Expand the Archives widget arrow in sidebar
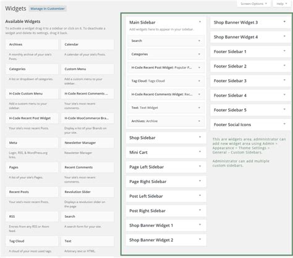 click(199, 121)
